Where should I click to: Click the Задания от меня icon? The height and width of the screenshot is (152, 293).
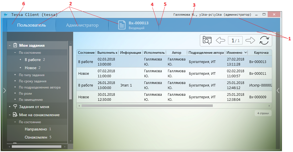[15, 107]
